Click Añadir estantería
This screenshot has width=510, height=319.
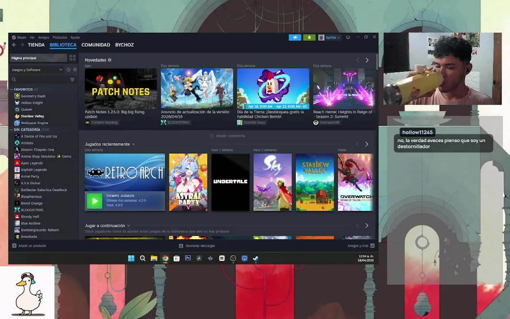(228, 136)
